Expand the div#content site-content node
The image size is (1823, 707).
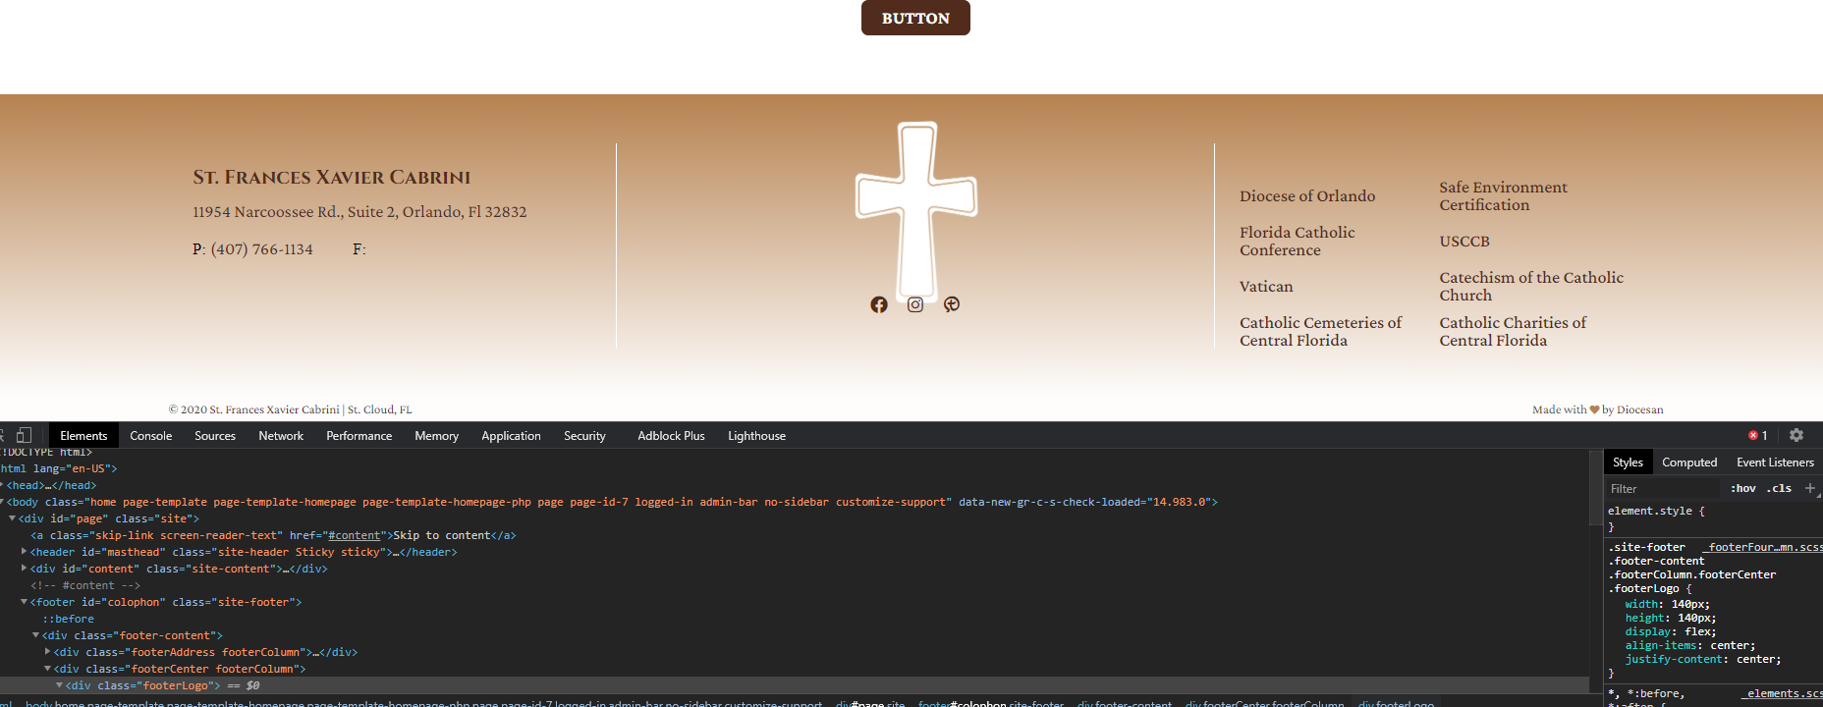click(x=25, y=569)
